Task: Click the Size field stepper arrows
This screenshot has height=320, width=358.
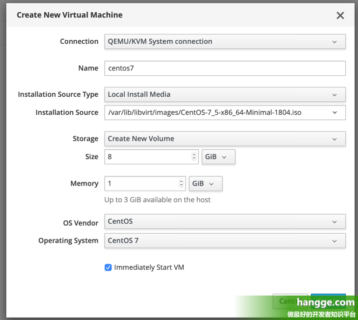Action: coord(194,157)
